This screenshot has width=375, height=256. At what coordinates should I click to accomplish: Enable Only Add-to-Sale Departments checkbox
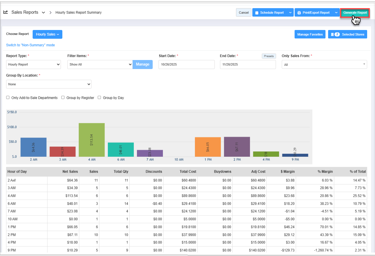8,98
